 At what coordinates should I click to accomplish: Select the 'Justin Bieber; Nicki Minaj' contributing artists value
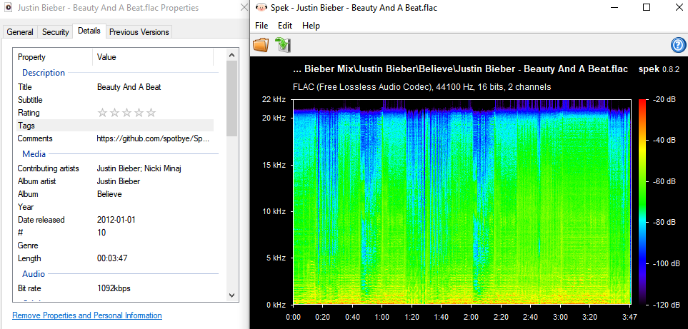coord(139,168)
